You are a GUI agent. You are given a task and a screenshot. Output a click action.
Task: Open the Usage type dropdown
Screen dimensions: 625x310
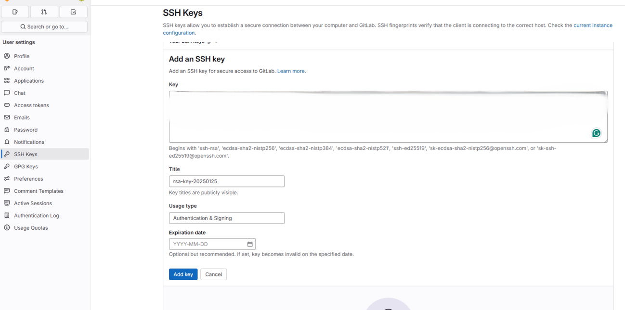click(x=227, y=218)
